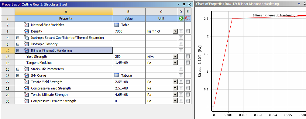Expand the Isotropic Elasticity row
The height and width of the screenshot is (119, 306).
18,44
